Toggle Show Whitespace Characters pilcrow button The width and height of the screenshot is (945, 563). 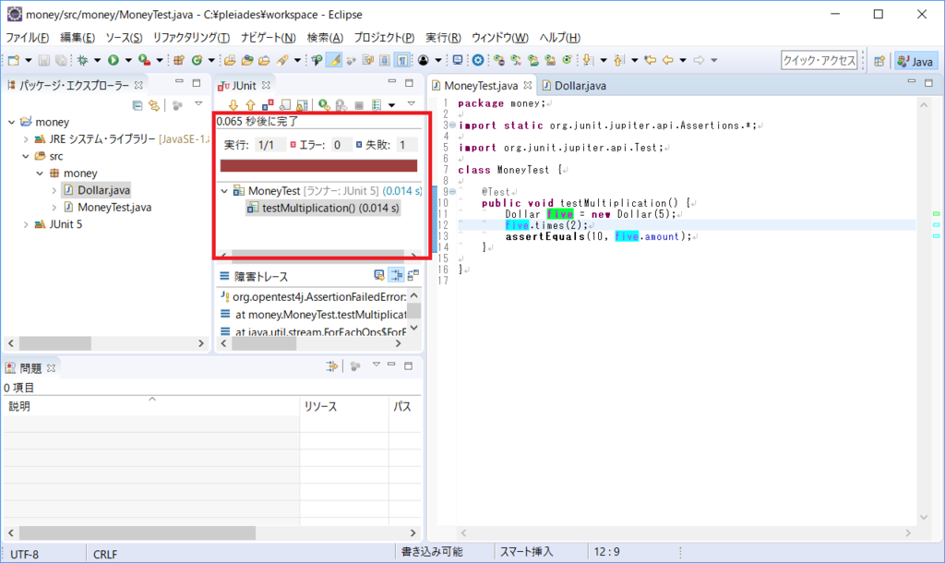pyautogui.click(x=402, y=60)
